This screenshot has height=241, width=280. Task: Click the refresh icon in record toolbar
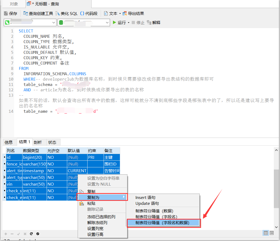pos(31,234)
